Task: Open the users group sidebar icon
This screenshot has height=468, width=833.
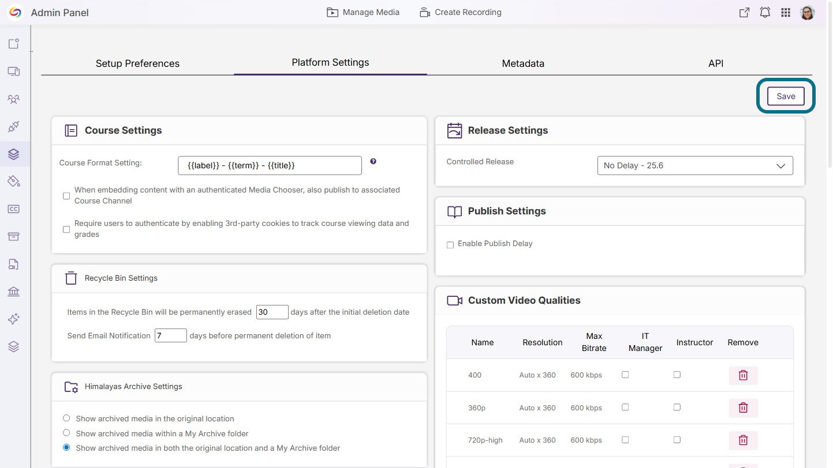Action: 14,99
